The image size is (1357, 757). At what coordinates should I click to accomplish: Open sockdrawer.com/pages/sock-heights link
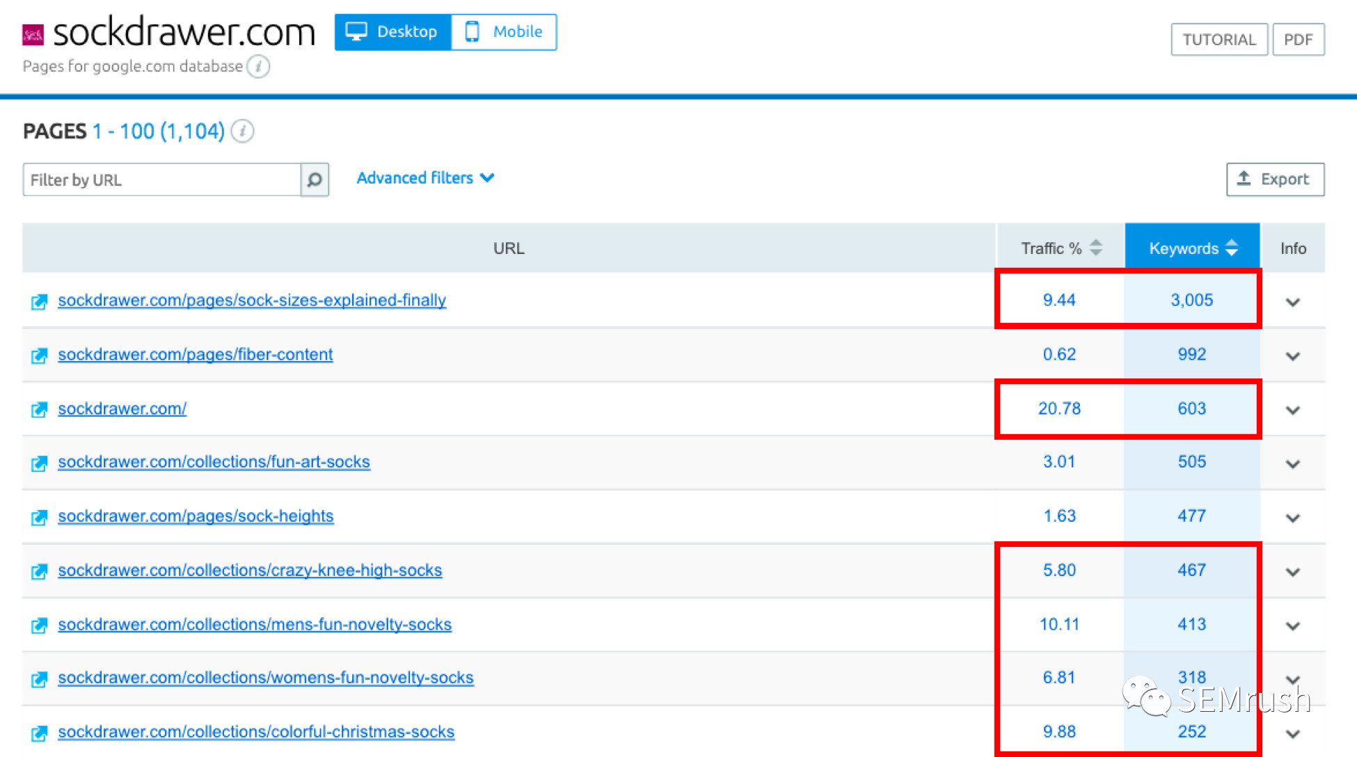click(196, 516)
